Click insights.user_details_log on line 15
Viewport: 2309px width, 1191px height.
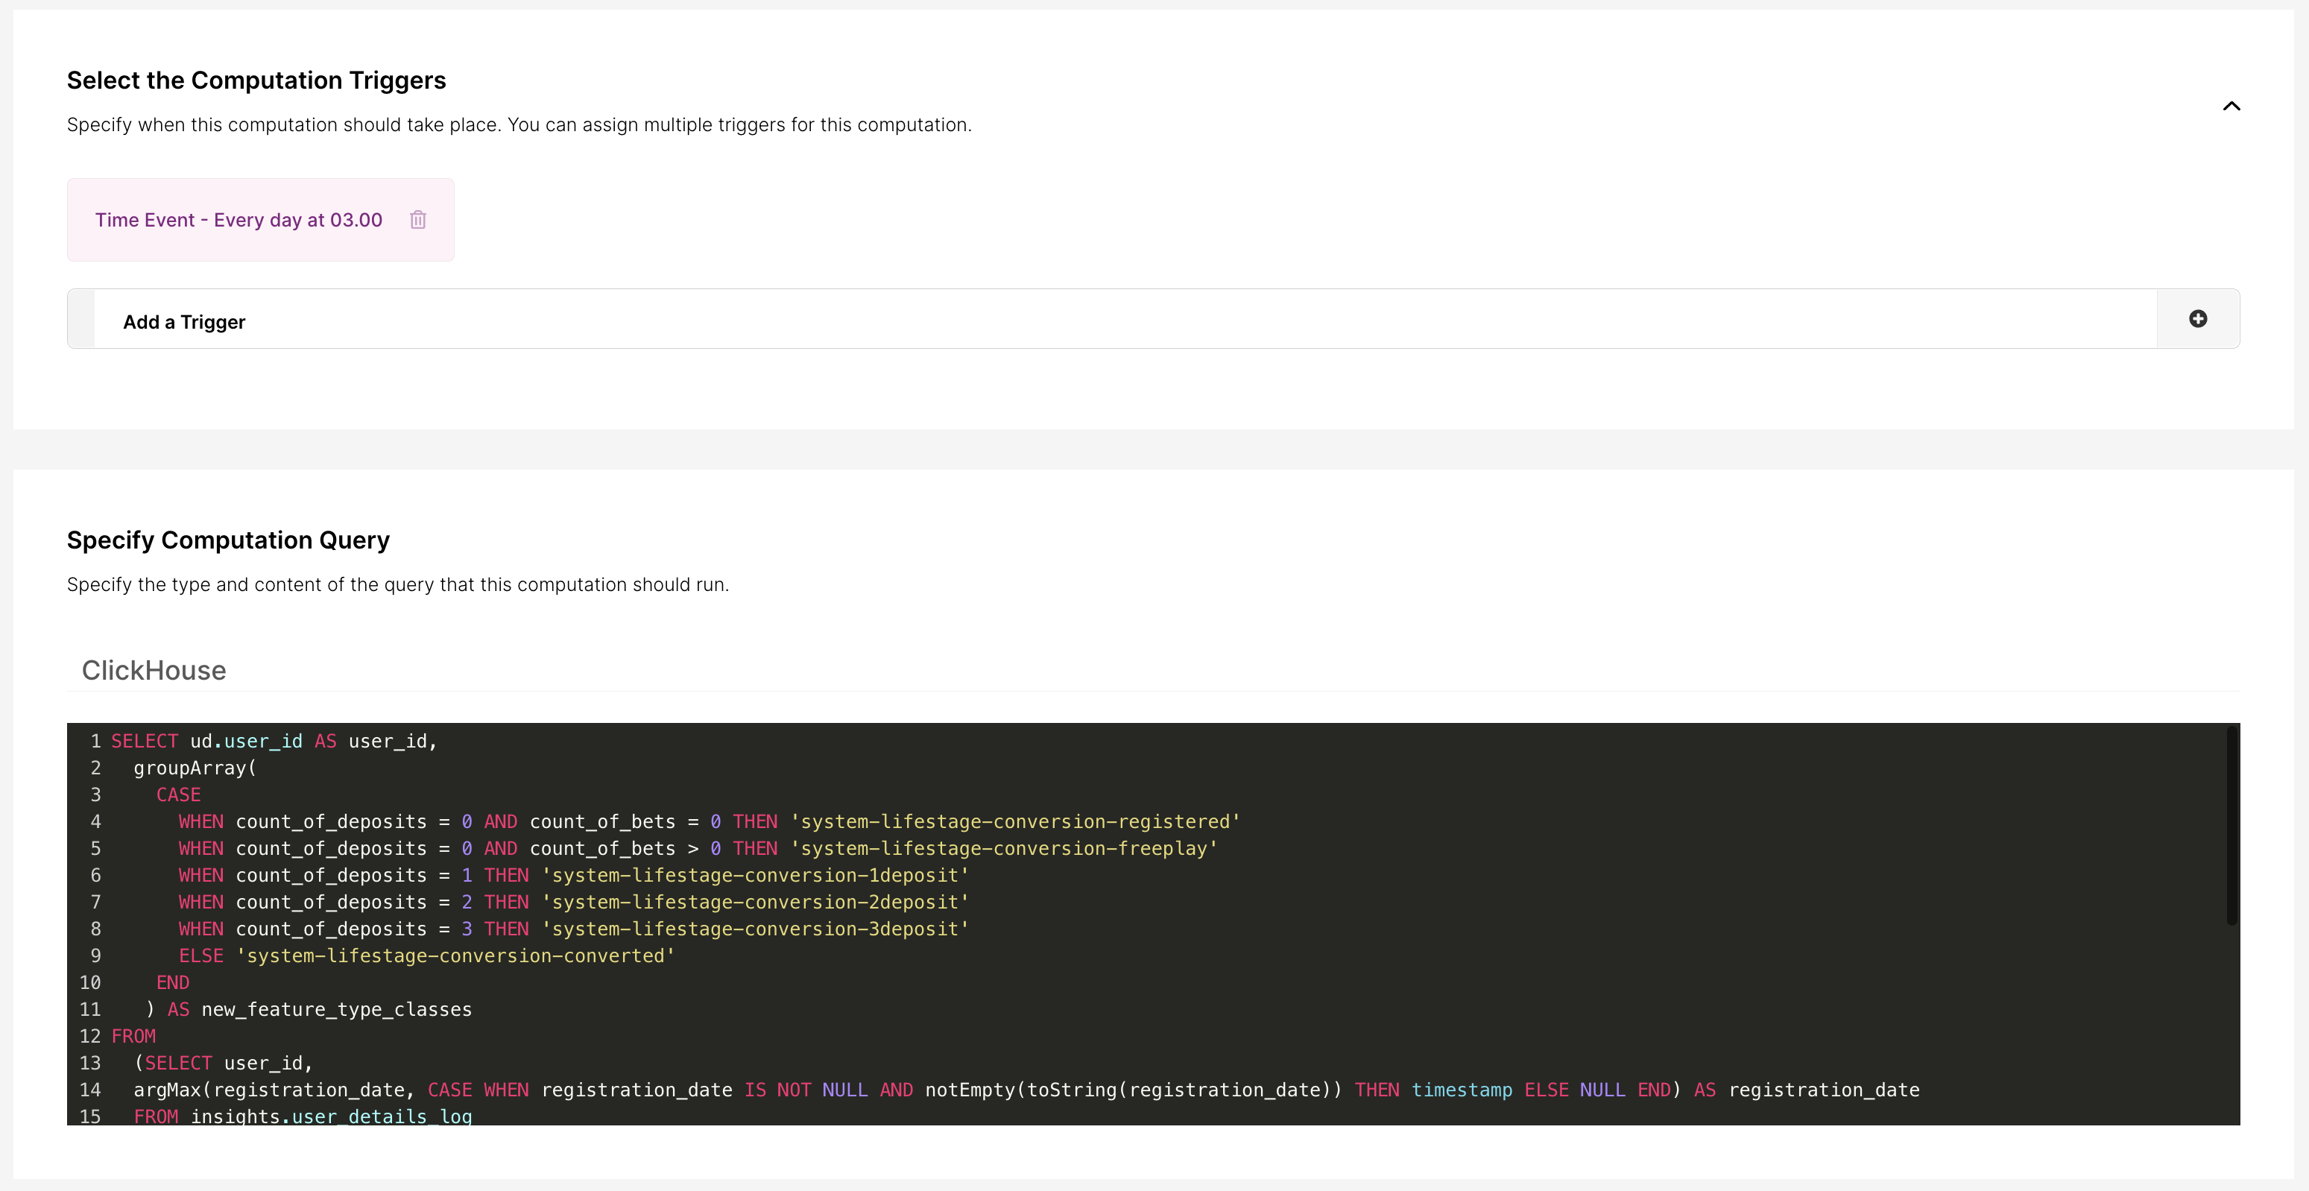[331, 1116]
